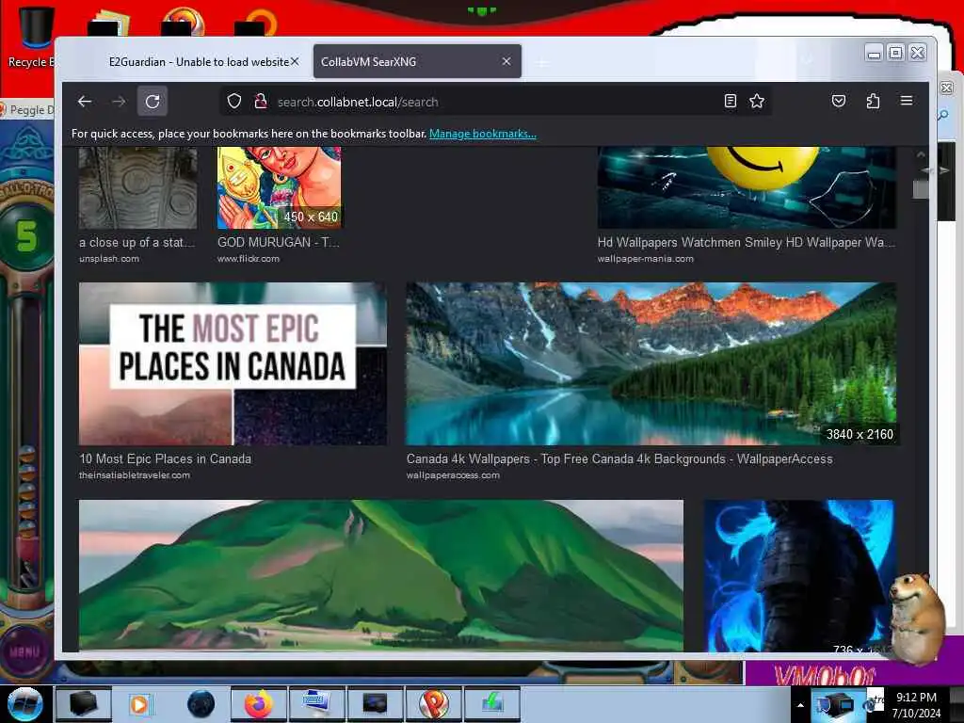Open the statue close-up thumbnail

tap(138, 187)
